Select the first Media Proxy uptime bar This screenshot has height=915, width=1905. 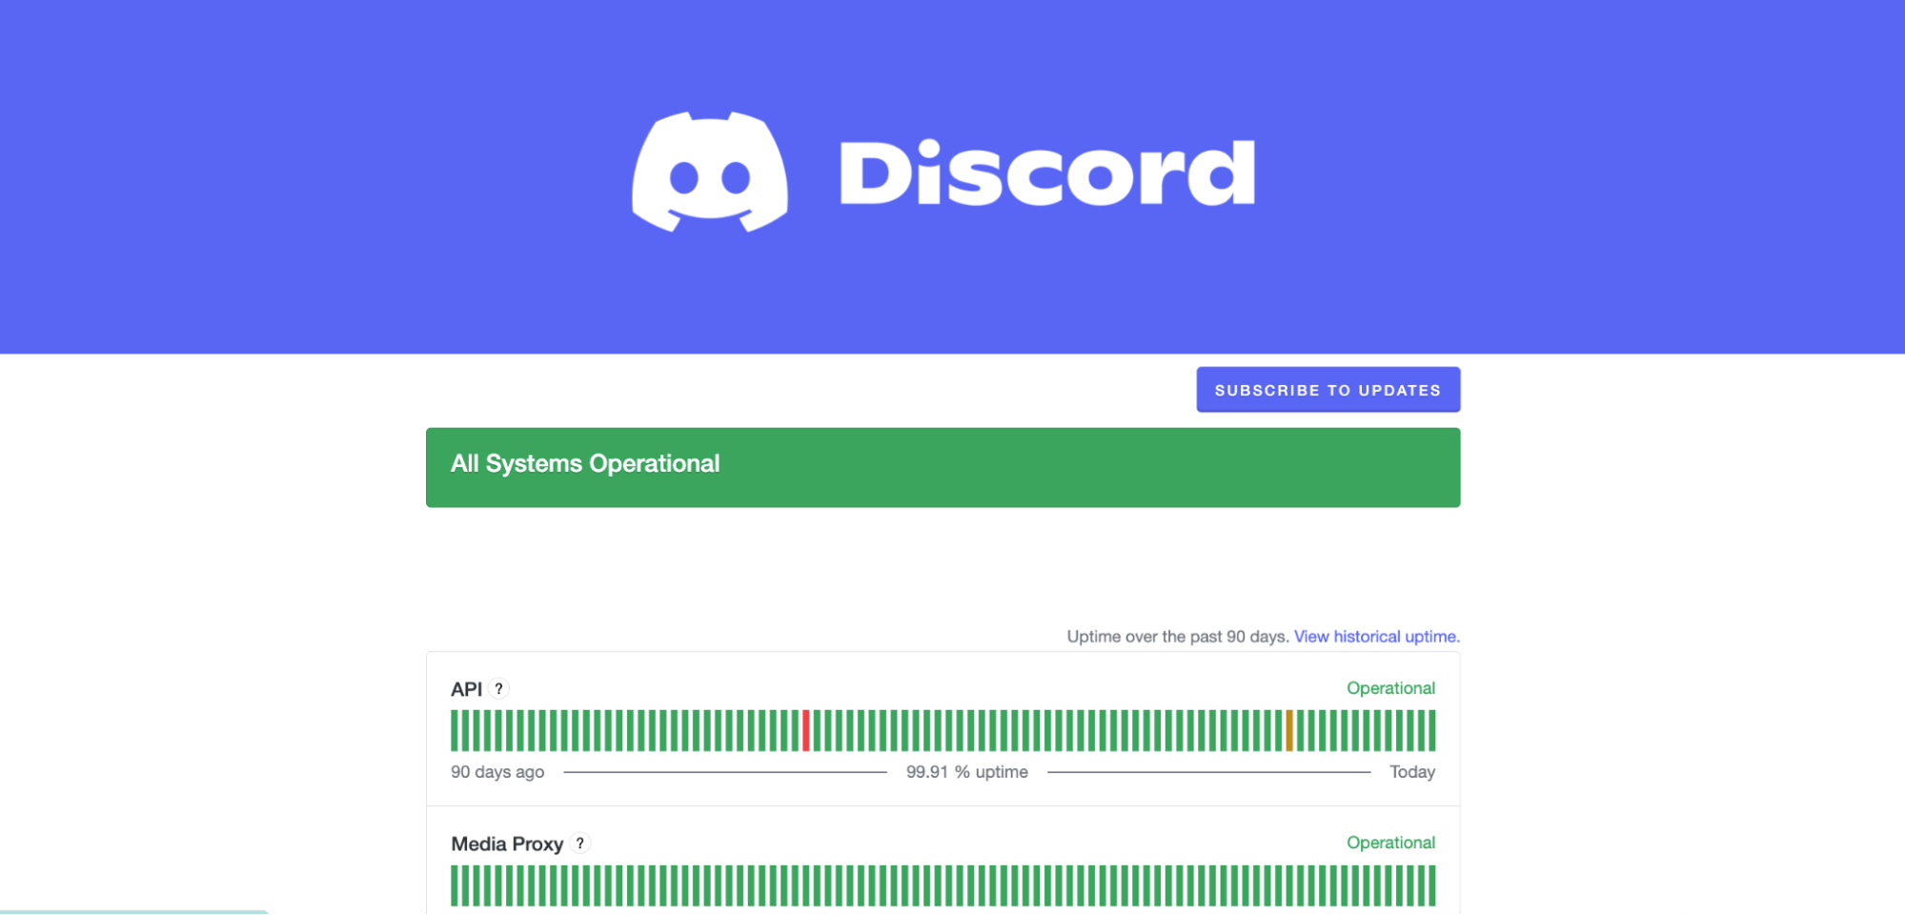pyautogui.click(x=455, y=885)
